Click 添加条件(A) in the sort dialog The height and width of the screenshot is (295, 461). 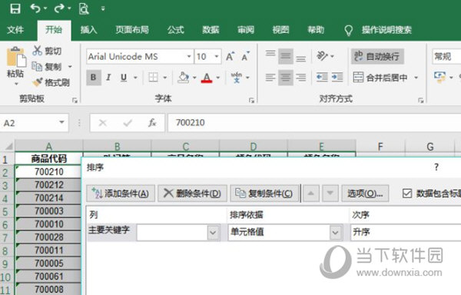[121, 194]
